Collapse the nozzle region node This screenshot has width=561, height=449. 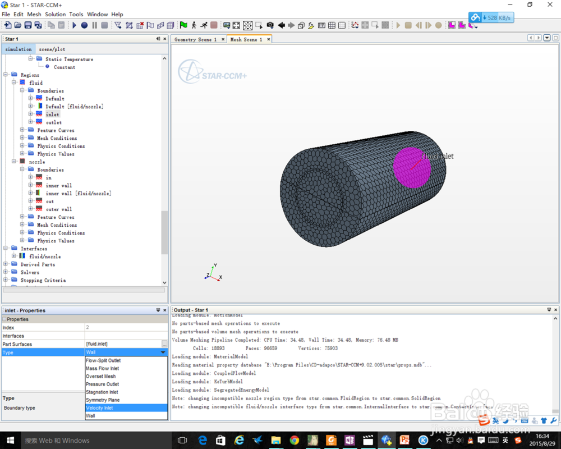pyautogui.click(x=14, y=162)
